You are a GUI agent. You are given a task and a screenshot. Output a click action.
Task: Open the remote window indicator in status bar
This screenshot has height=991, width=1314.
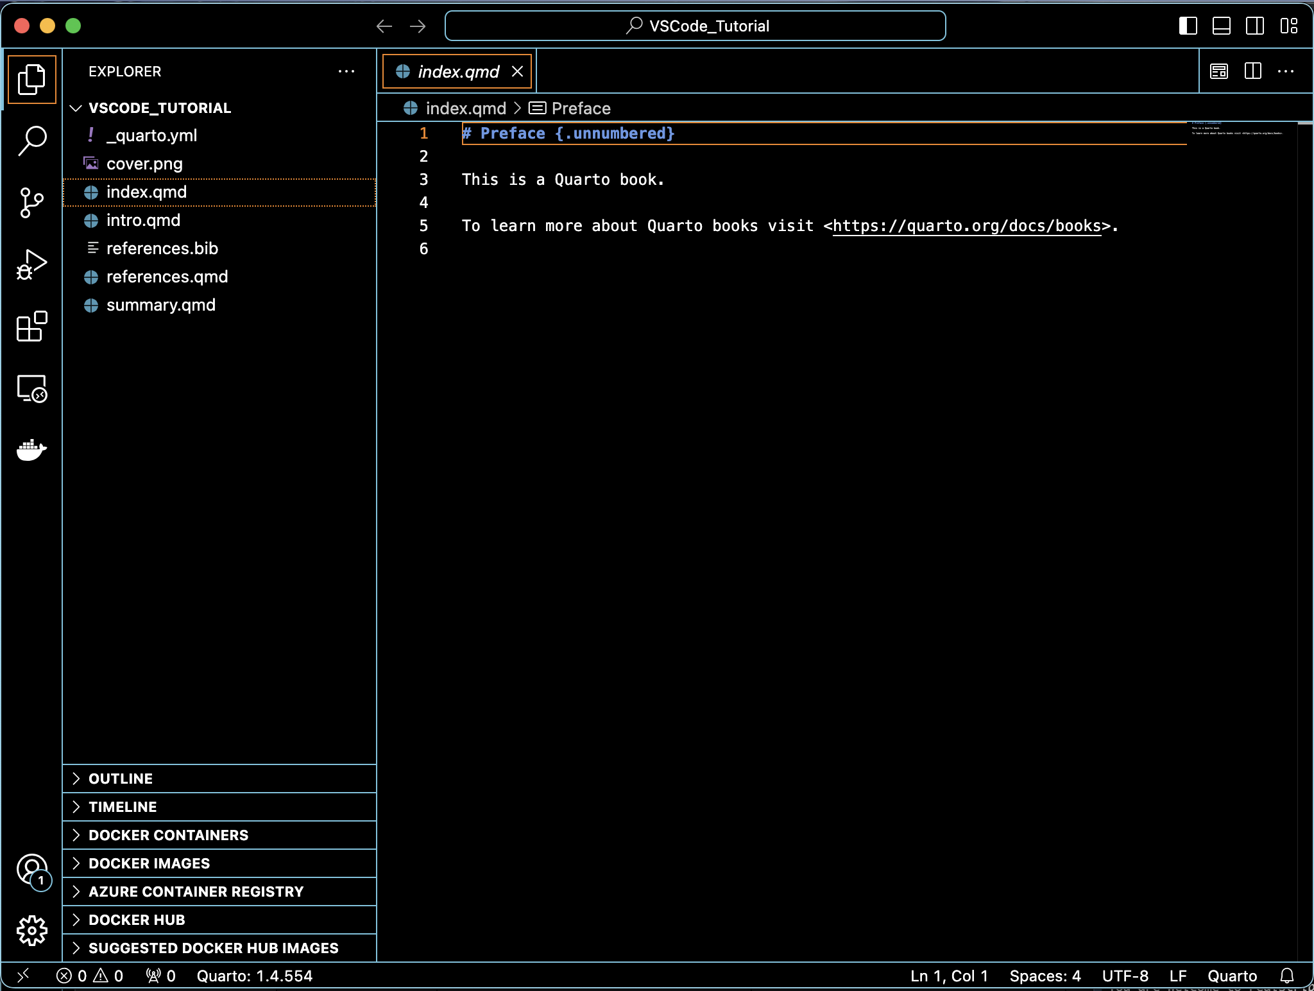pyautogui.click(x=23, y=976)
